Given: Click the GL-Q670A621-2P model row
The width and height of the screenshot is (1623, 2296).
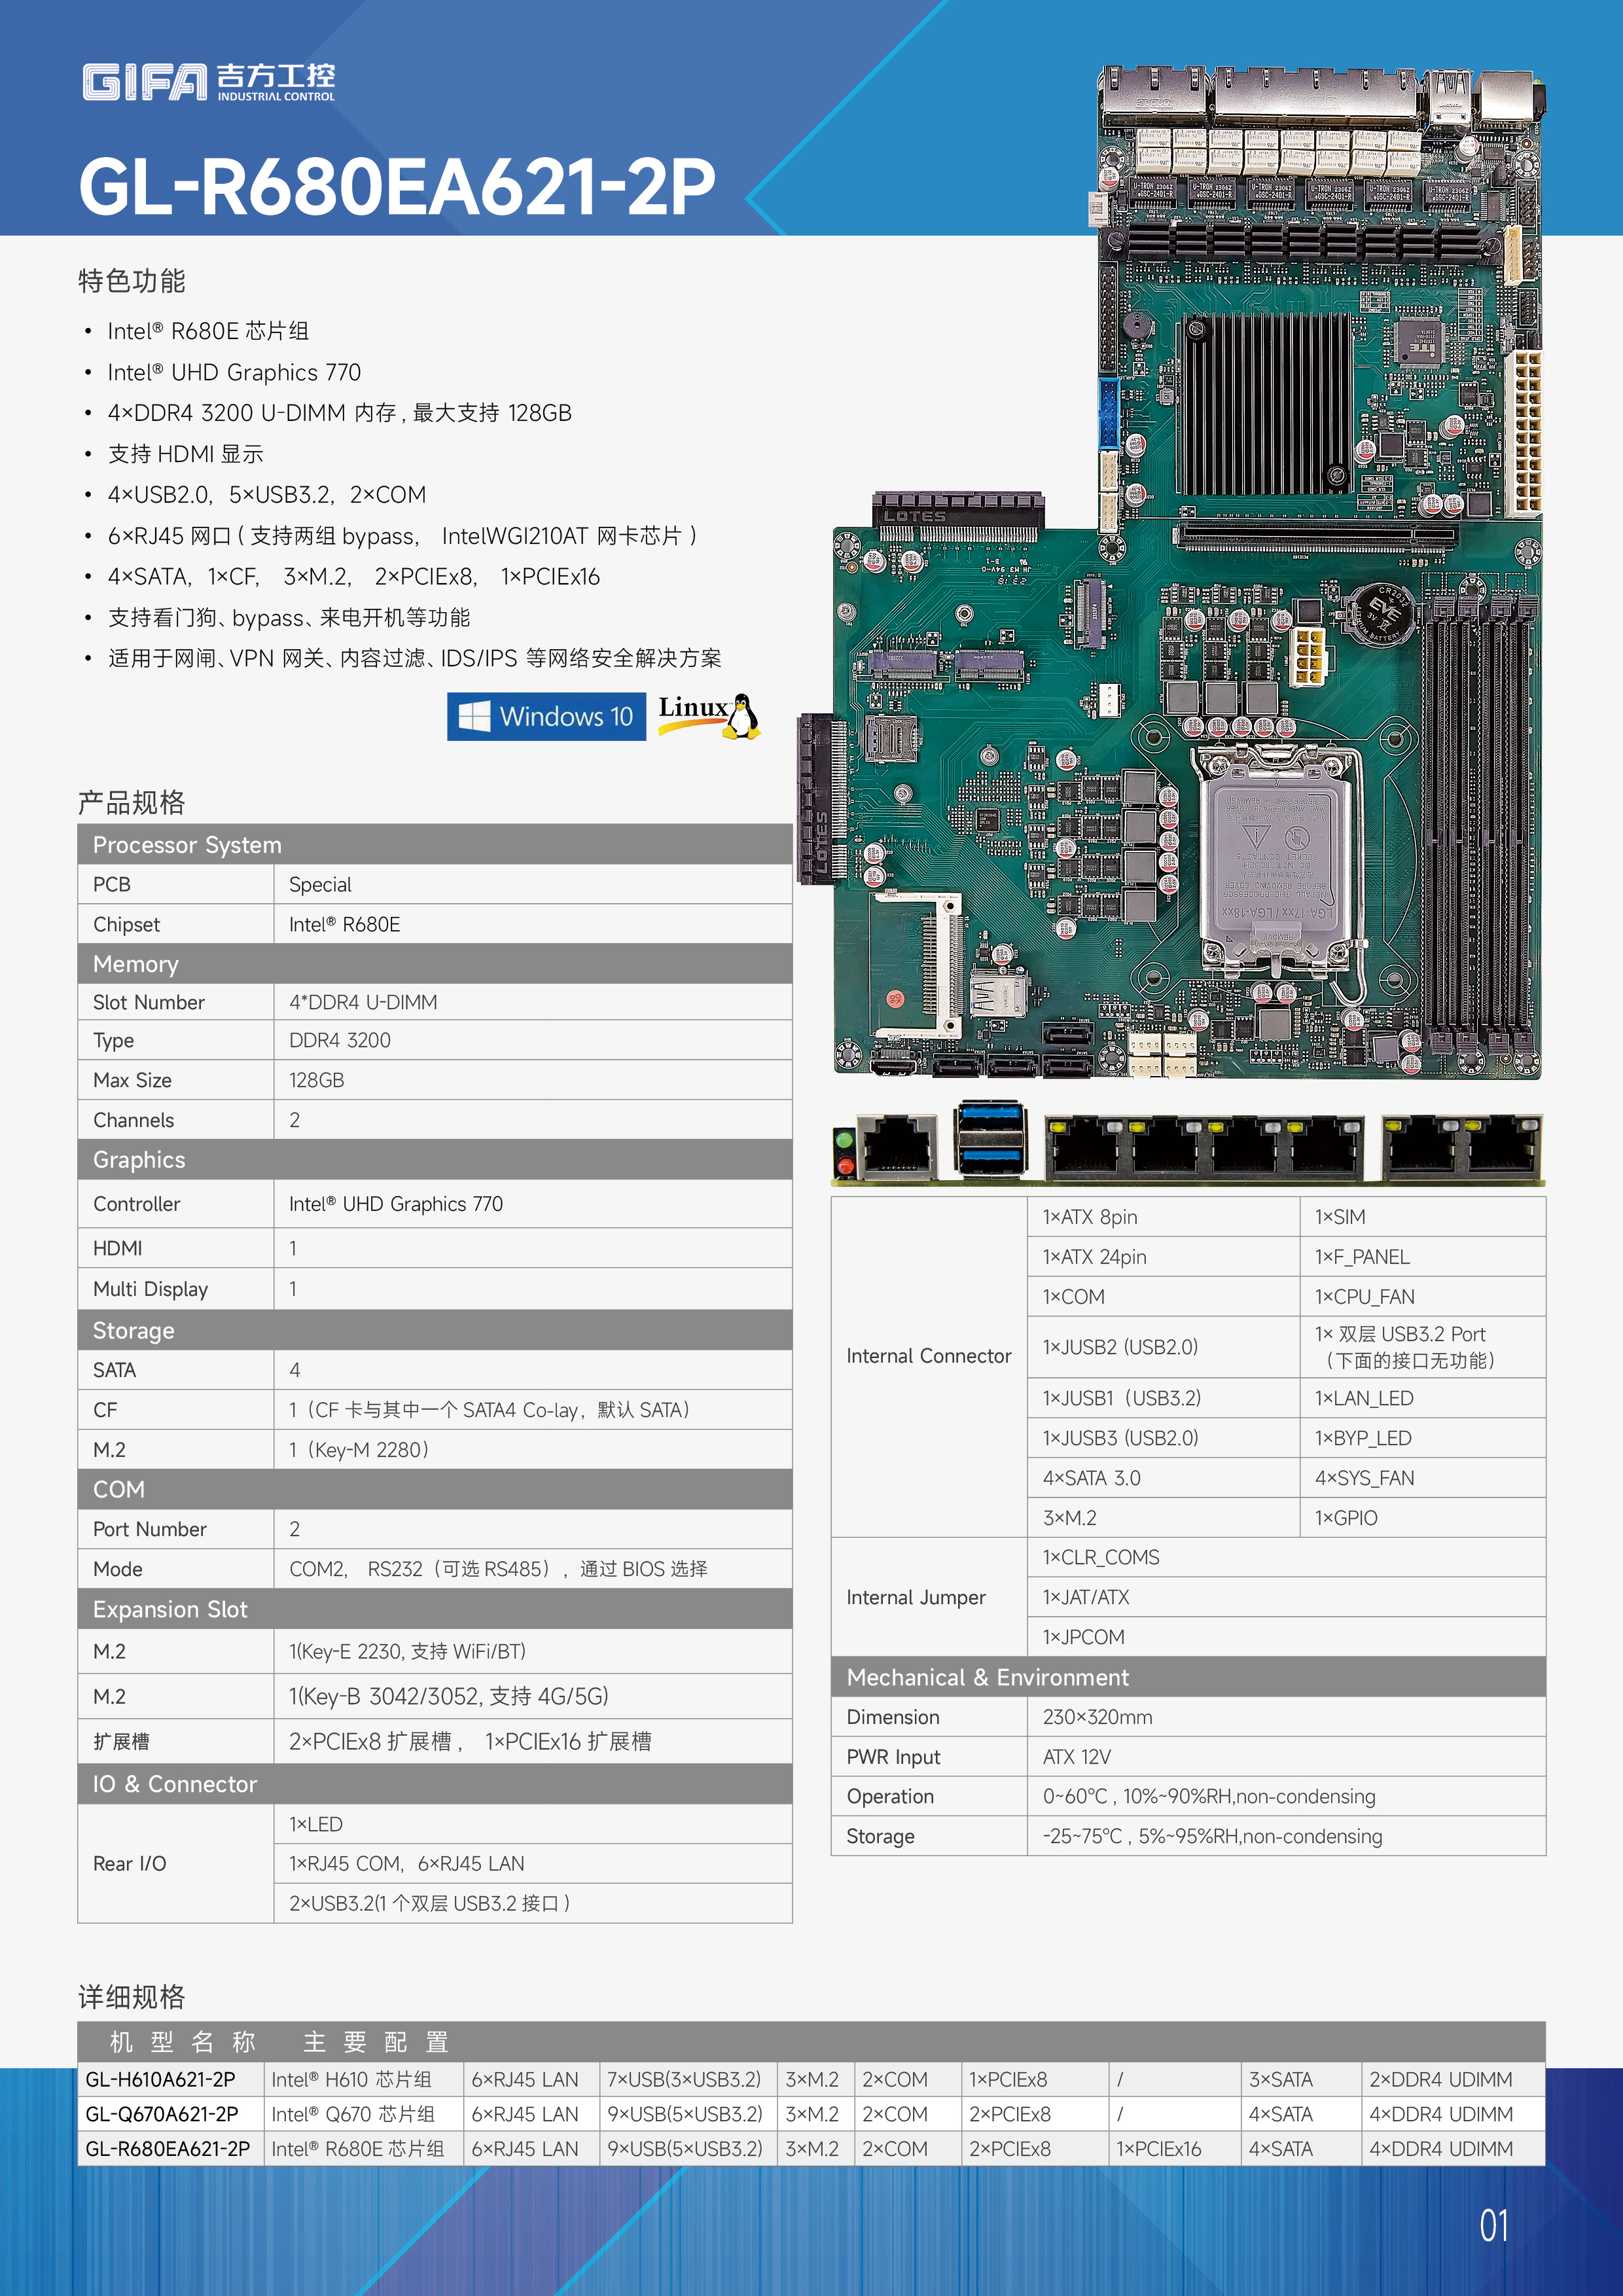Looking at the screenshot, I should [162, 2113].
